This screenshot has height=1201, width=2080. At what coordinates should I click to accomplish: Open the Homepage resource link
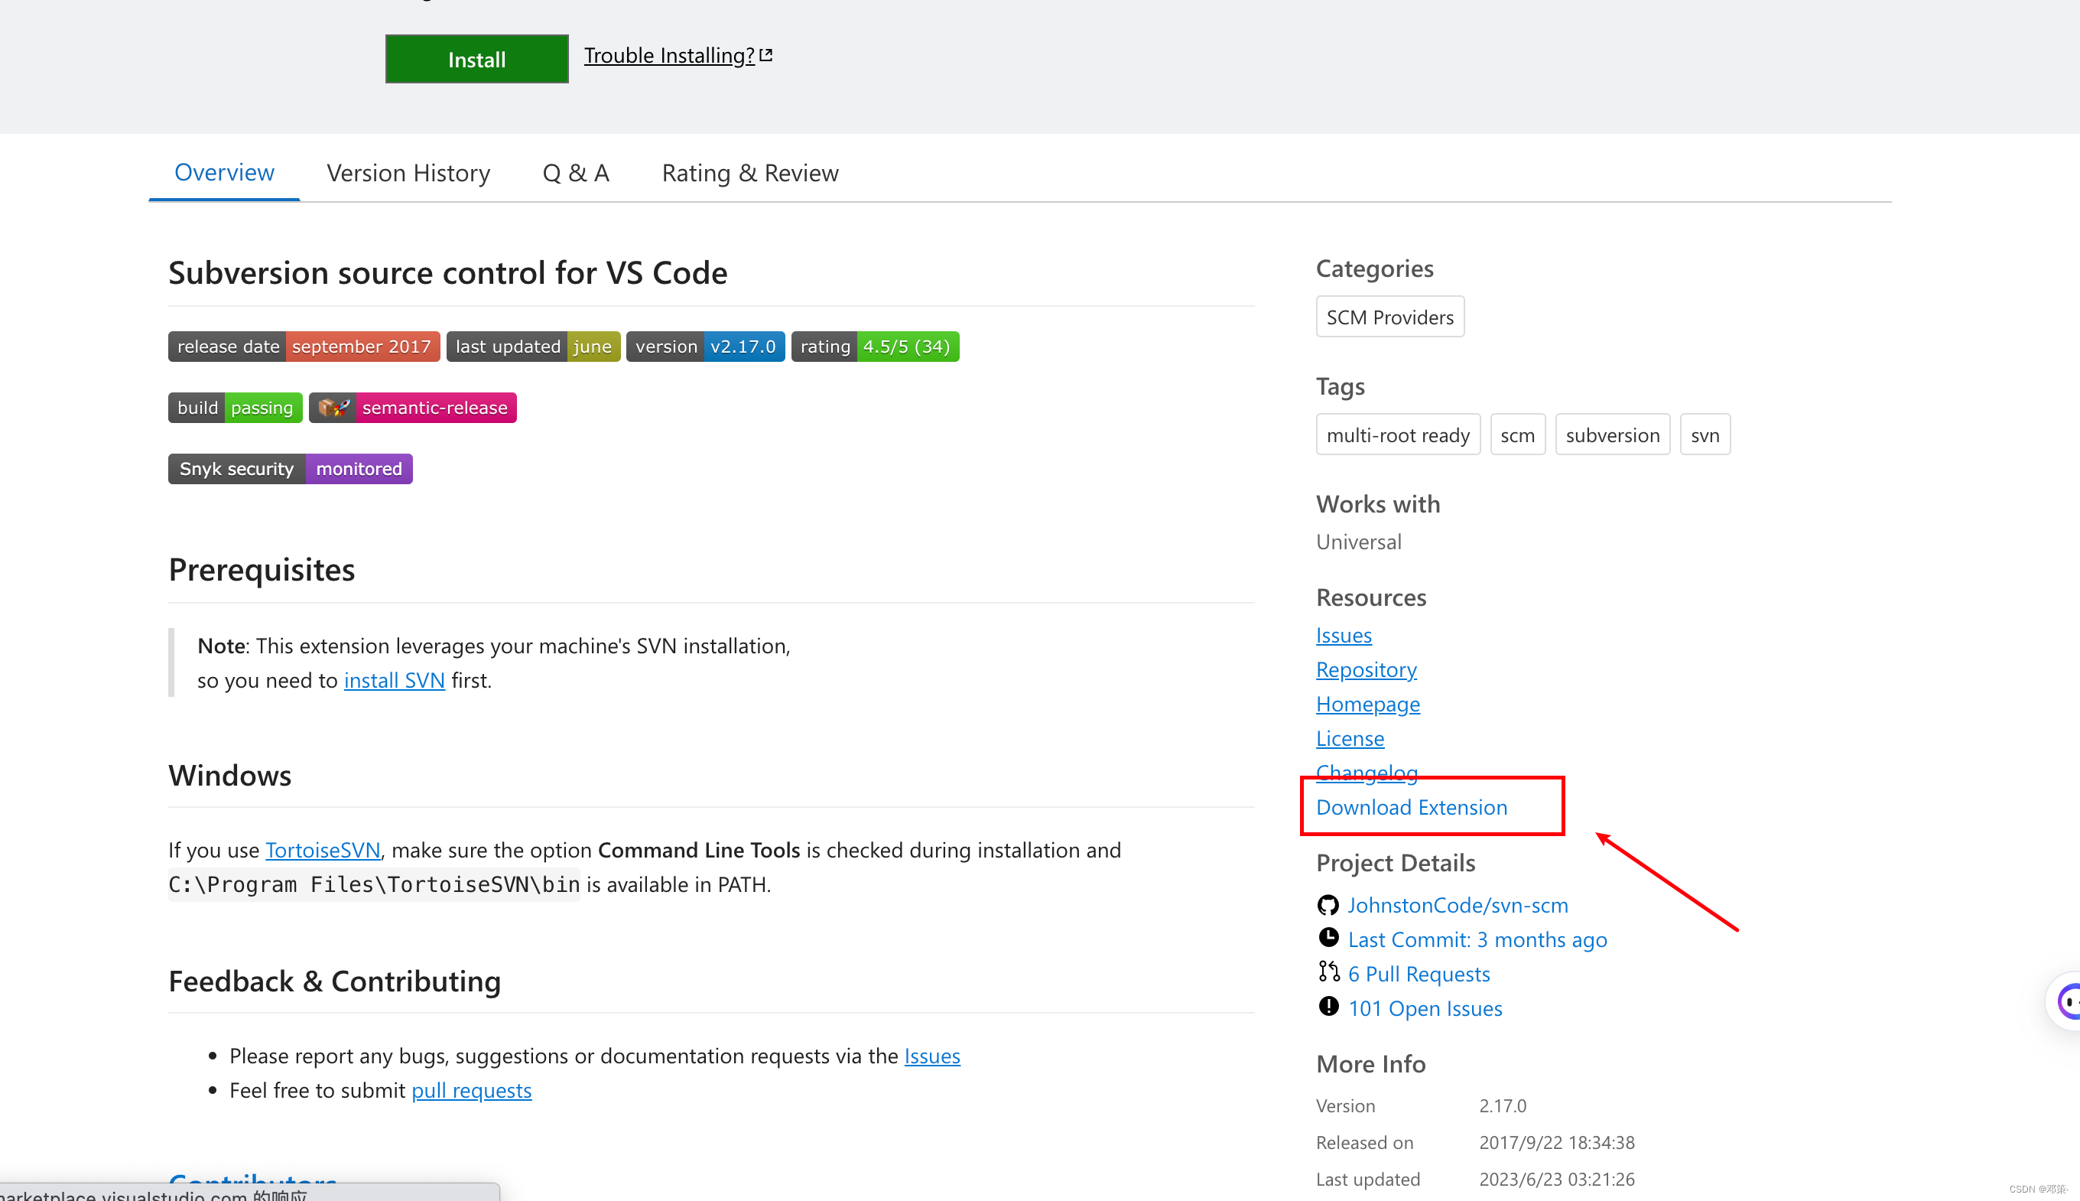pyautogui.click(x=1367, y=705)
